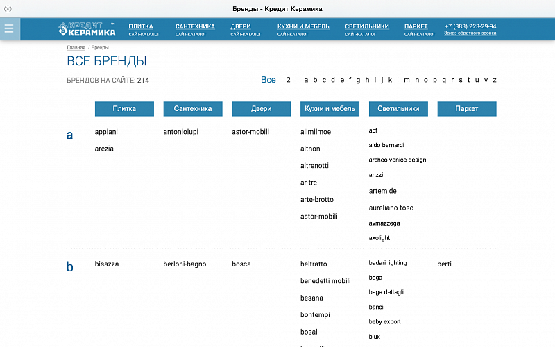This screenshot has height=347, width=555.
Task: Open the avmazzega brand
Action: click(384, 223)
